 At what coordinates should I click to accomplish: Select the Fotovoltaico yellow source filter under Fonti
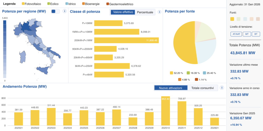(x=232, y=19)
